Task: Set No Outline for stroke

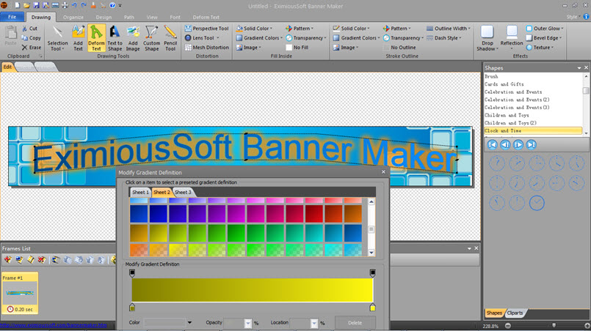Action: pyautogui.click(x=399, y=48)
